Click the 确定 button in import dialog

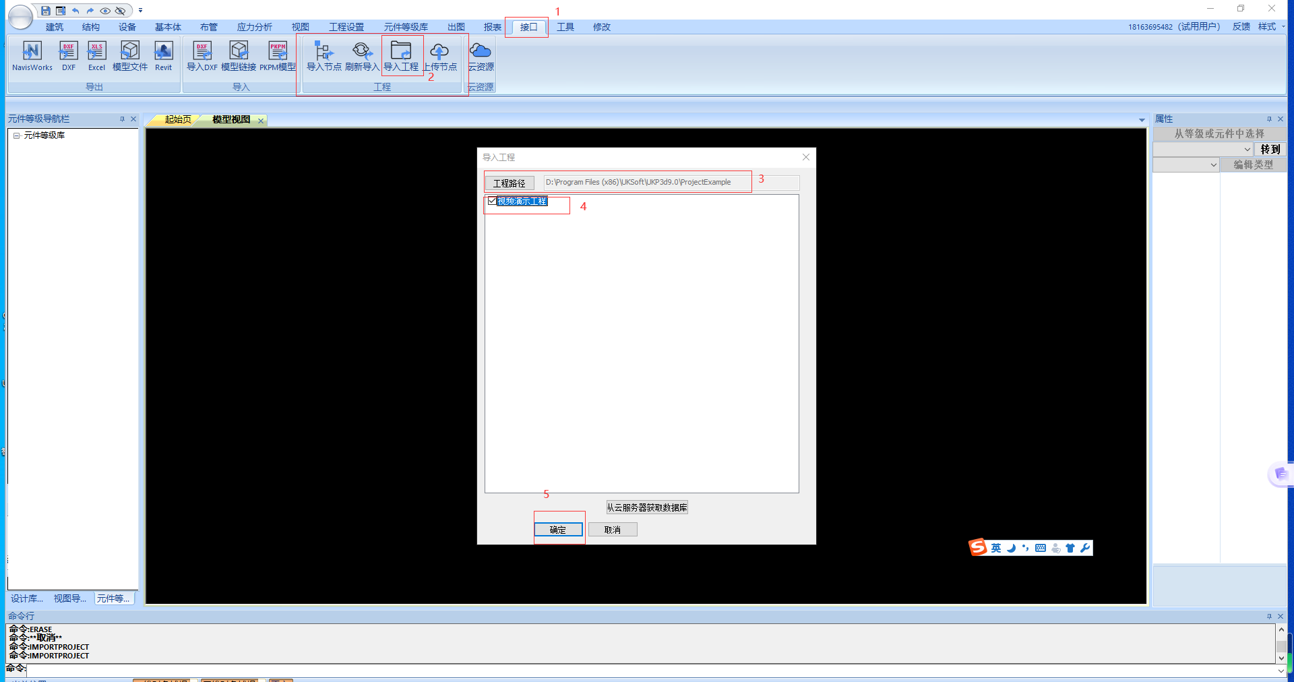[x=558, y=530]
